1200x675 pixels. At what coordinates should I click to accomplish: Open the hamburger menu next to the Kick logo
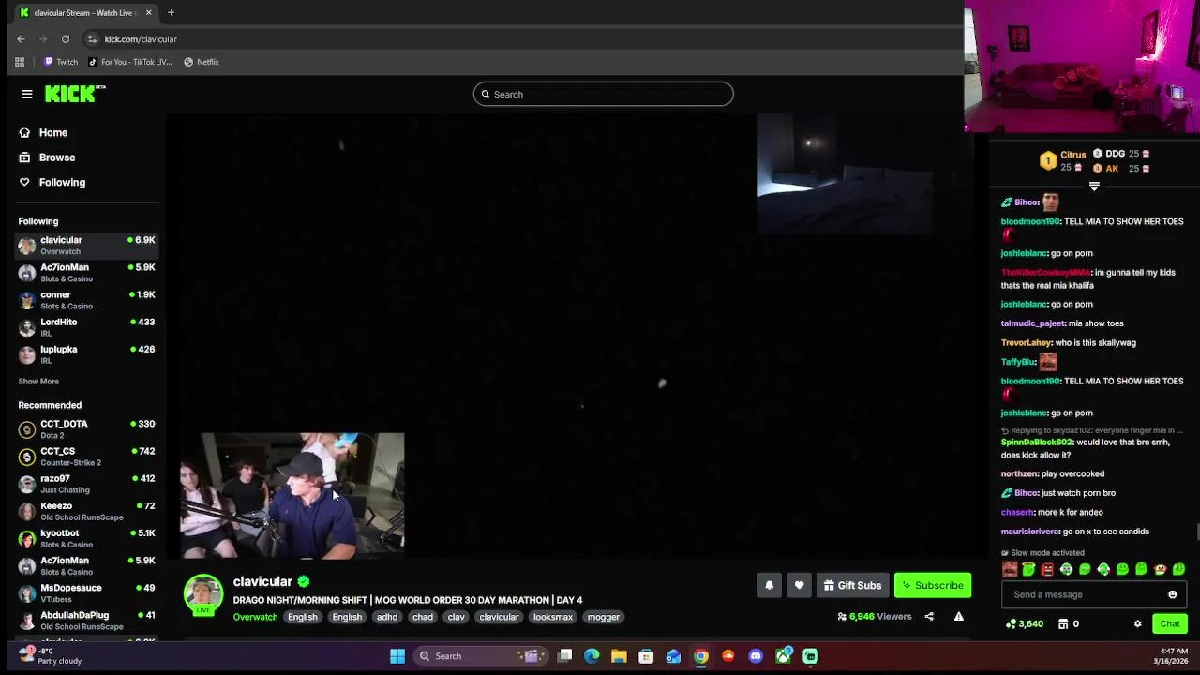(x=27, y=94)
